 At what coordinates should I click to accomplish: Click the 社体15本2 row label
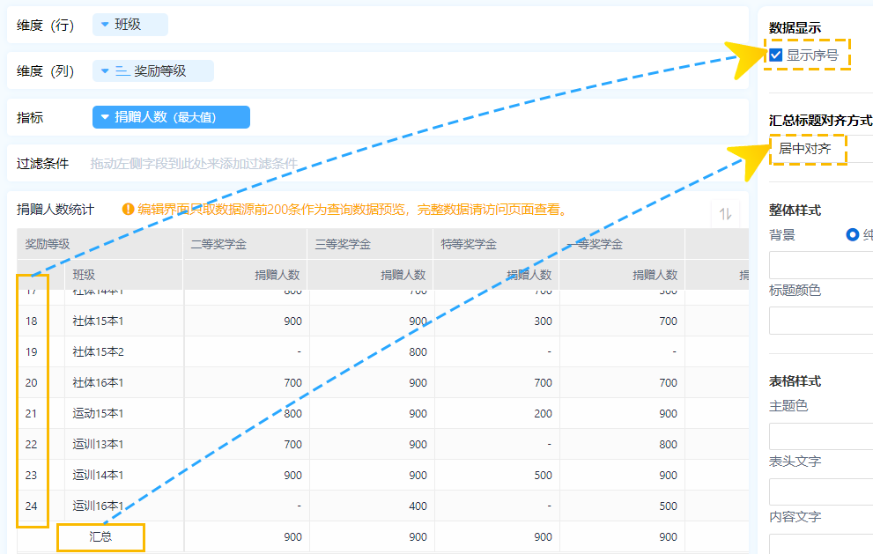tap(98, 352)
